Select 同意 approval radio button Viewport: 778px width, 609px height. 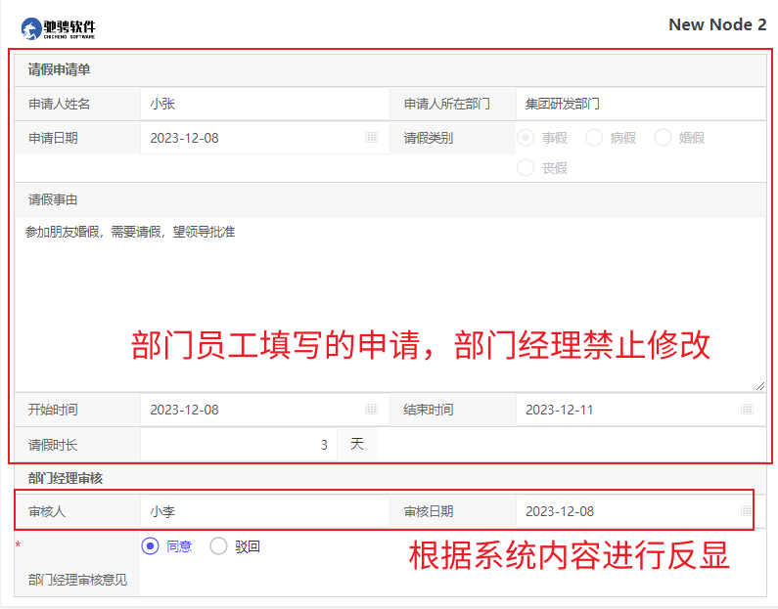[x=151, y=546]
